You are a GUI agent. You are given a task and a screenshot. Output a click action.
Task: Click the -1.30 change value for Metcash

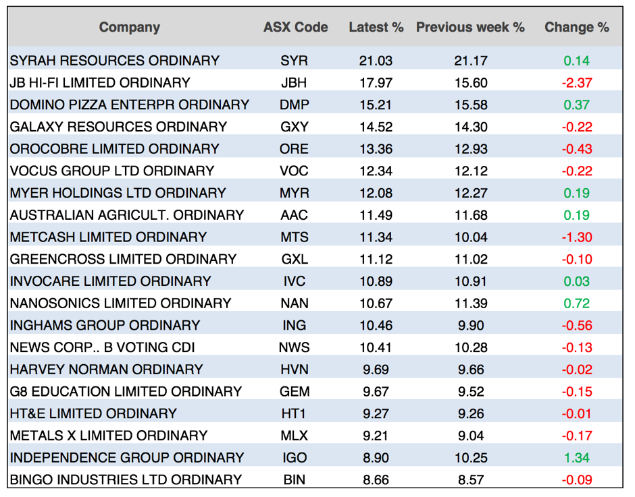pos(576,237)
